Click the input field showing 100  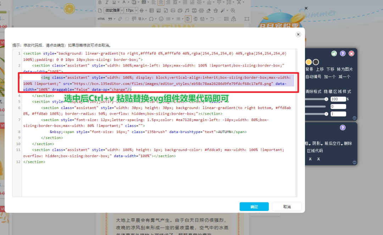tap(338, 99)
